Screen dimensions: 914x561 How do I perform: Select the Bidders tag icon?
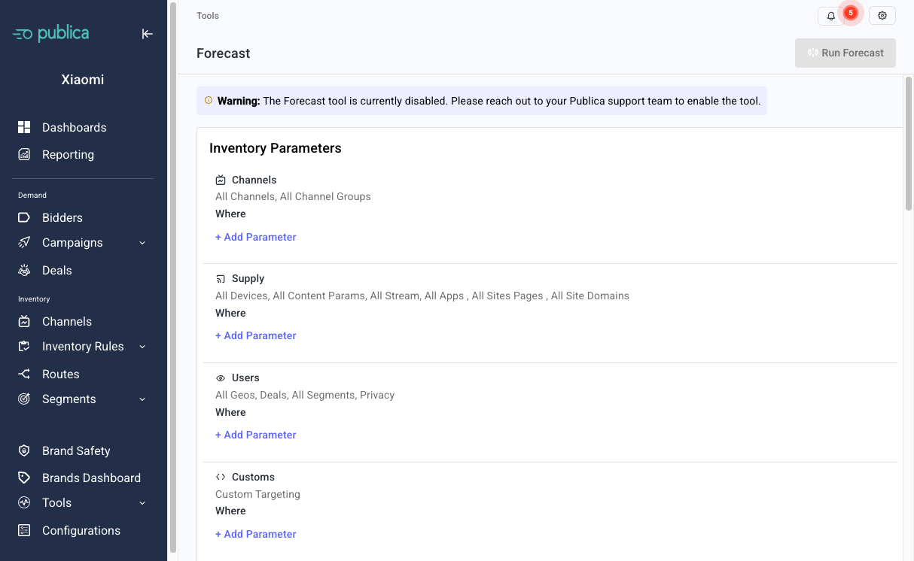tap(24, 218)
